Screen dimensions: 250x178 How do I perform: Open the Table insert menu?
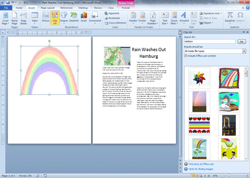pyautogui.click(x=35, y=18)
